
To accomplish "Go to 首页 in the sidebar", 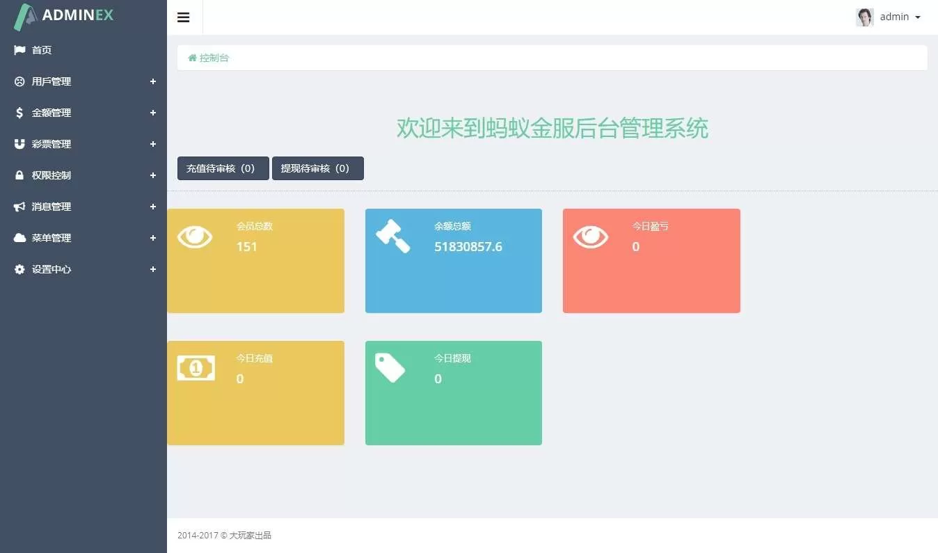I will (x=42, y=50).
